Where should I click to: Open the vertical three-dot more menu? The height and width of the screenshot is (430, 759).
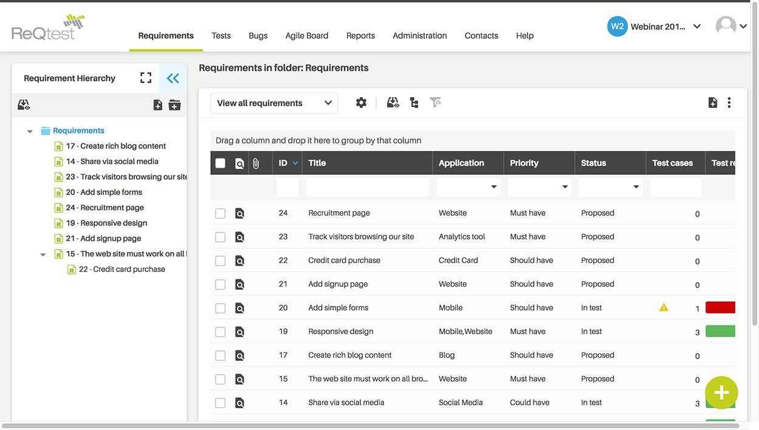coord(729,103)
